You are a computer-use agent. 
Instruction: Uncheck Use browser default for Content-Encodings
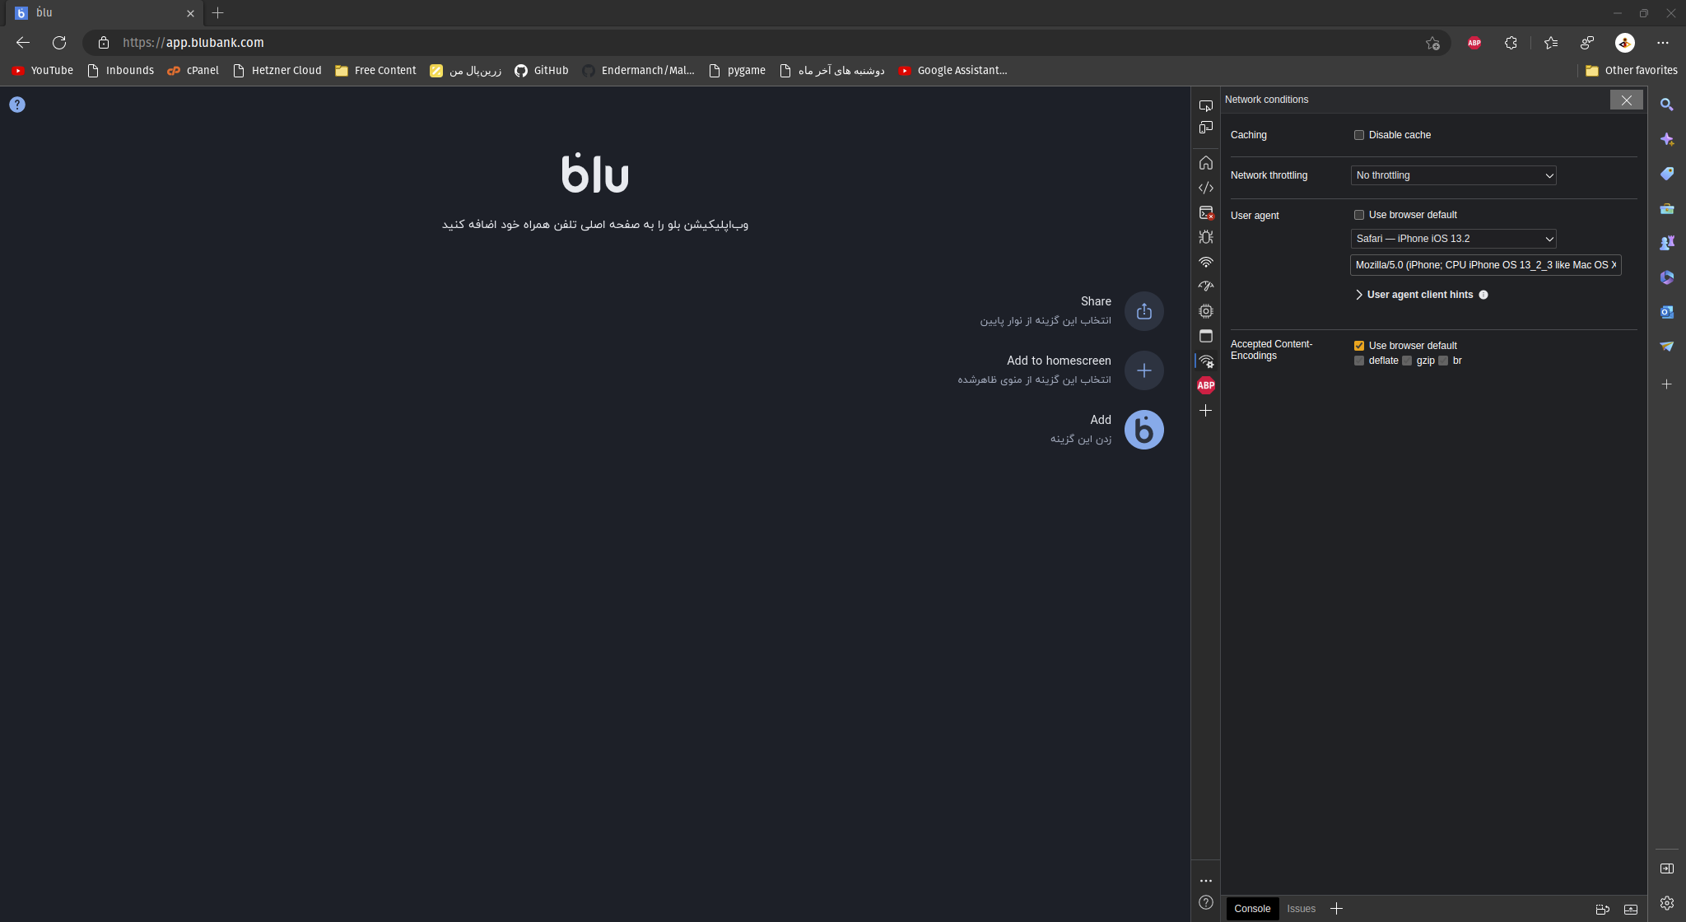coord(1359,346)
